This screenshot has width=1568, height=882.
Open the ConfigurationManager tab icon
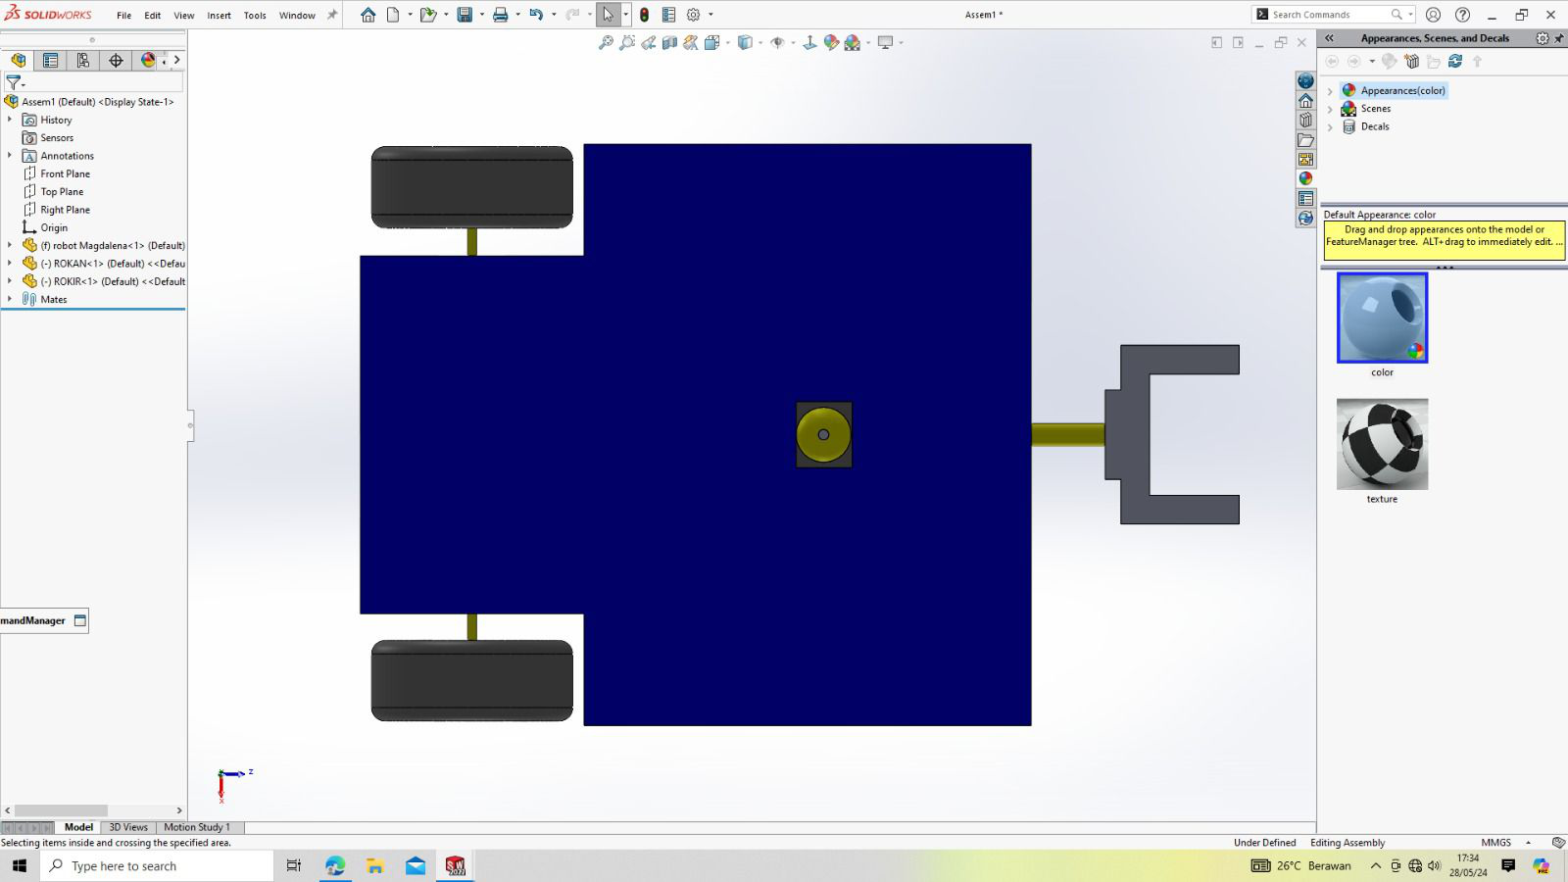coord(83,61)
